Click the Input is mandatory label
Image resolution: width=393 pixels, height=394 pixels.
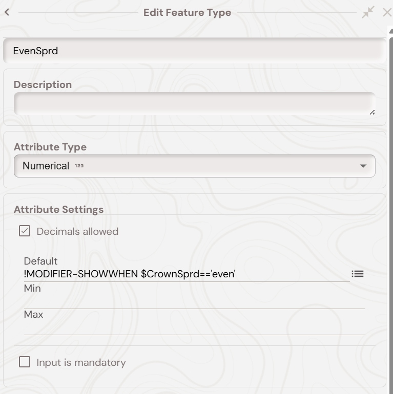[x=81, y=362]
